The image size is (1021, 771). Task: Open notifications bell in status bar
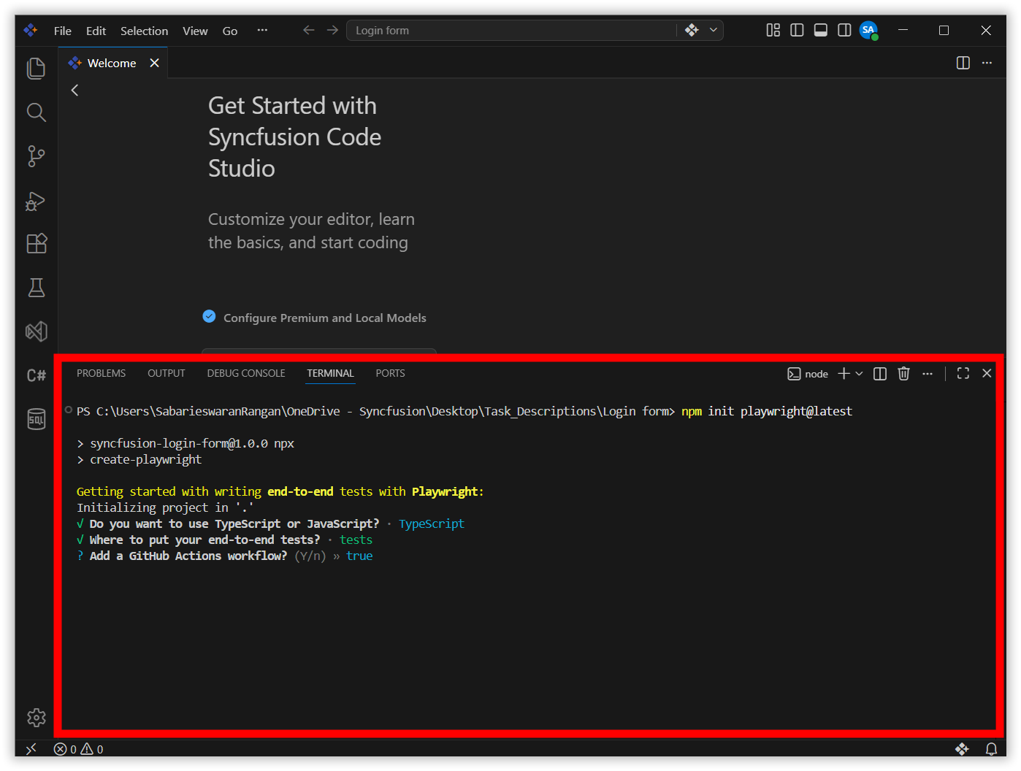(991, 749)
